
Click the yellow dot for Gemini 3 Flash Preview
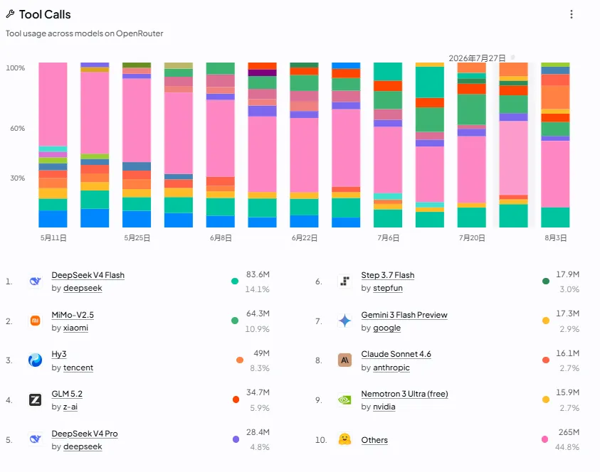546,321
